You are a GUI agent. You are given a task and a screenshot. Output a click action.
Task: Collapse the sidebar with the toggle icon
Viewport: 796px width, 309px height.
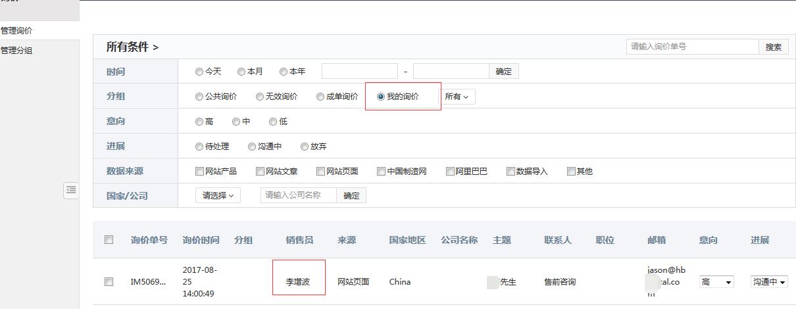click(x=71, y=190)
